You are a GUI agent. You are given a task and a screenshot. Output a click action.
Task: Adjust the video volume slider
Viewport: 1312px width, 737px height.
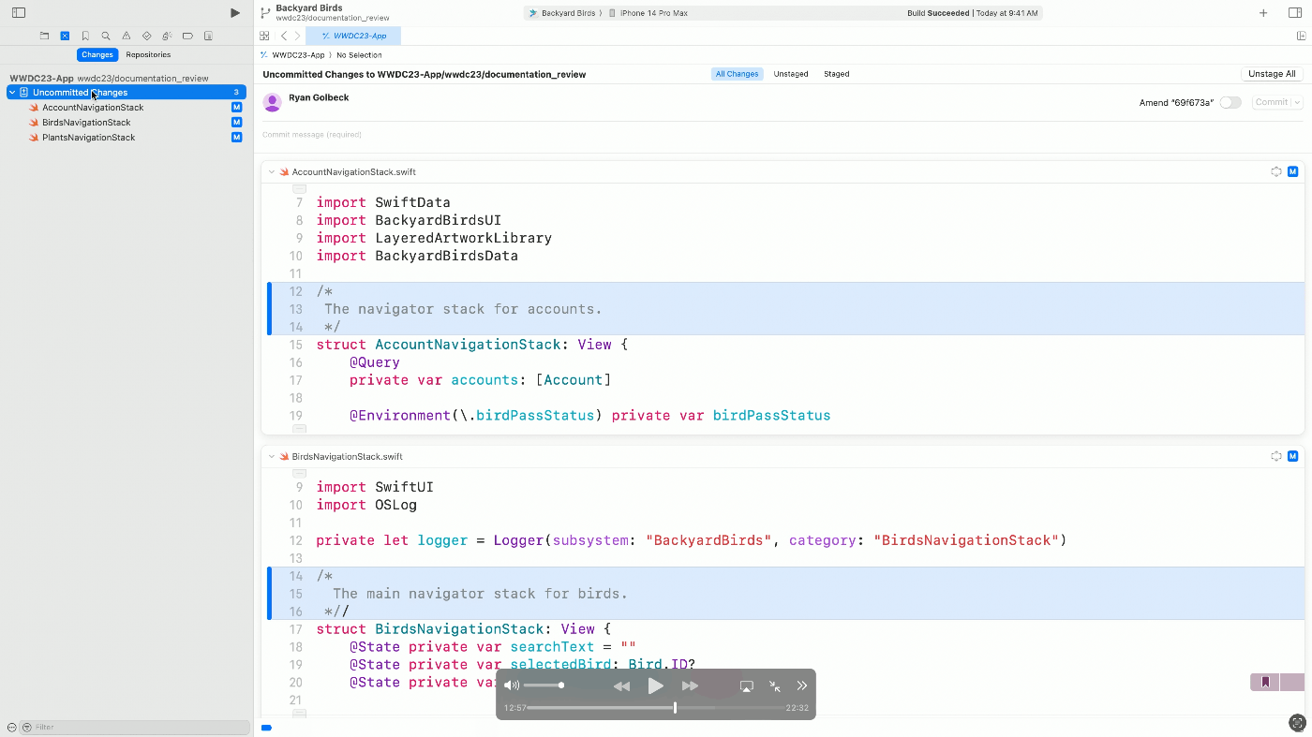(544, 685)
